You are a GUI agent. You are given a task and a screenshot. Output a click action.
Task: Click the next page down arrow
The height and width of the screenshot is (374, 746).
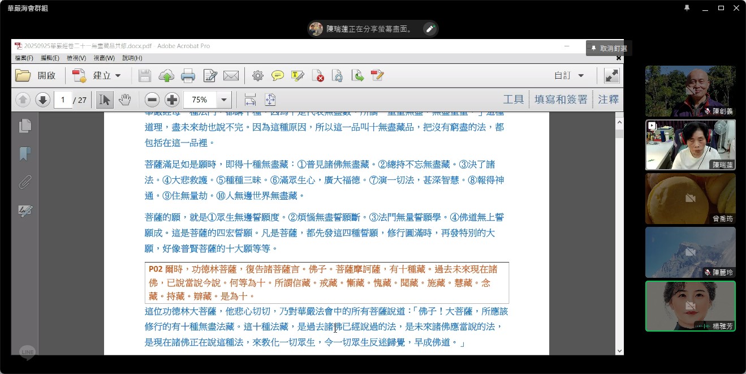42,100
